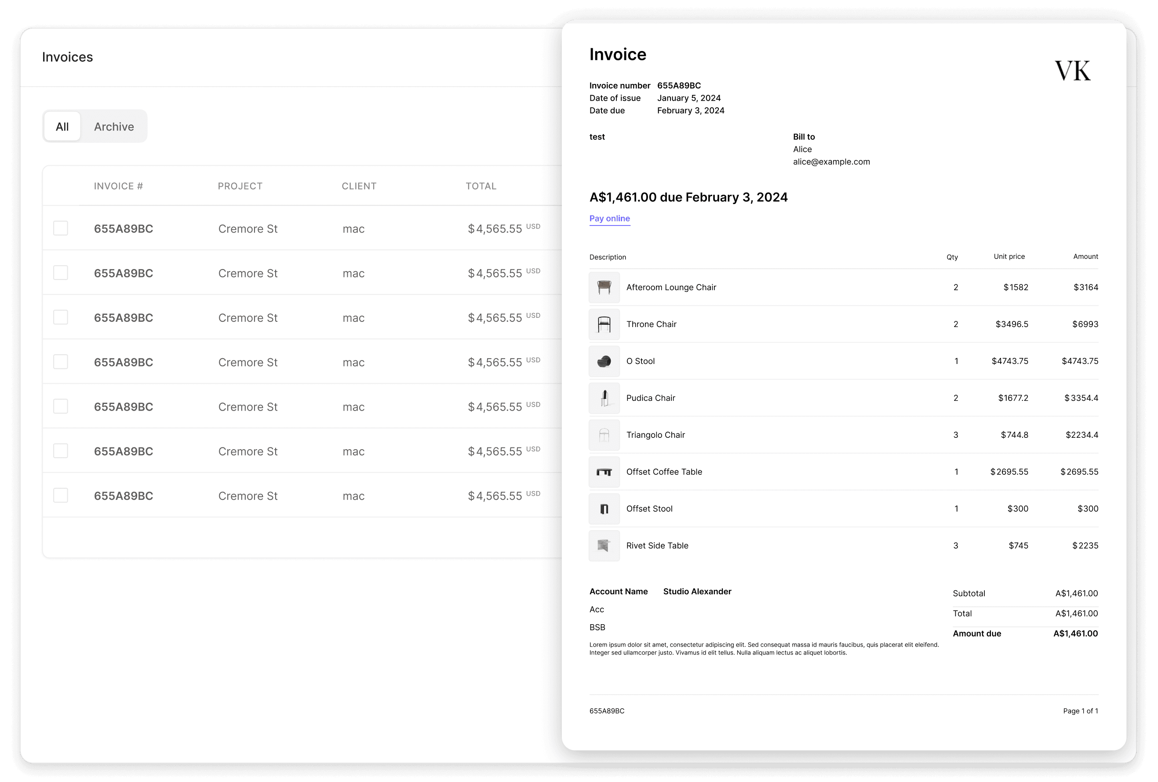Screen dimensions: 1158x782
Task: Switch to the Archive tab
Action: click(113, 126)
